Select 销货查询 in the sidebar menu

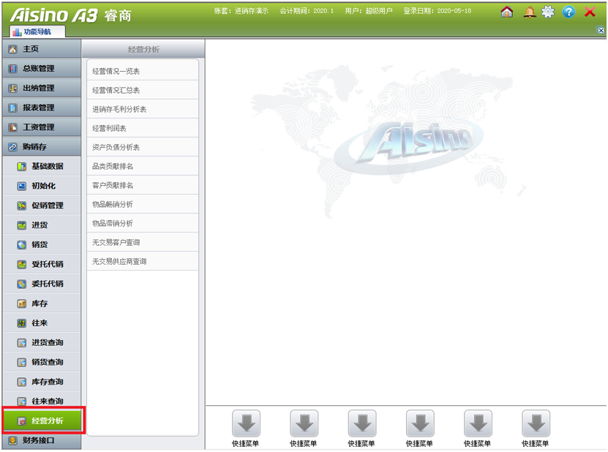47,362
